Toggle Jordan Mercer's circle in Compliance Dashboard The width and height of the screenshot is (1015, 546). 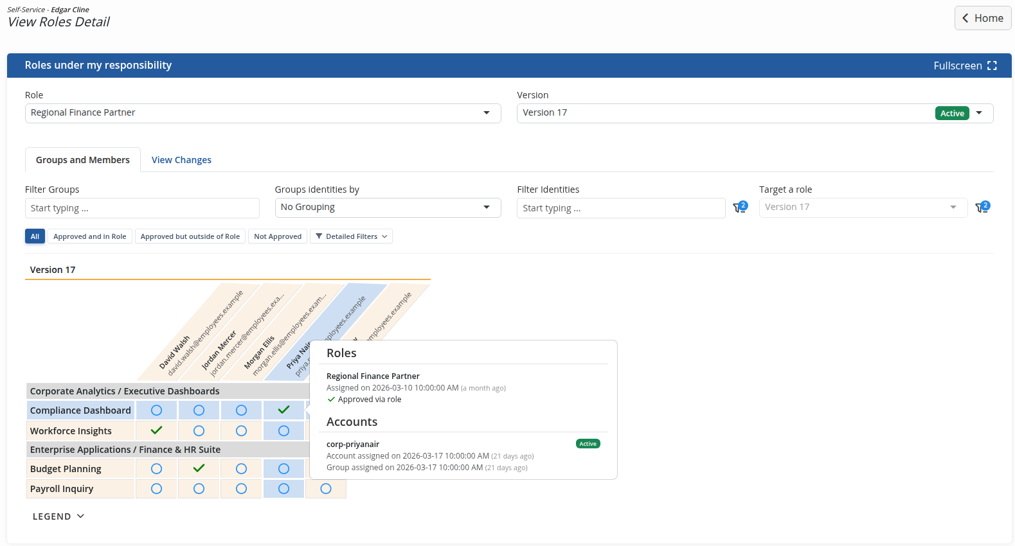pyautogui.click(x=199, y=410)
